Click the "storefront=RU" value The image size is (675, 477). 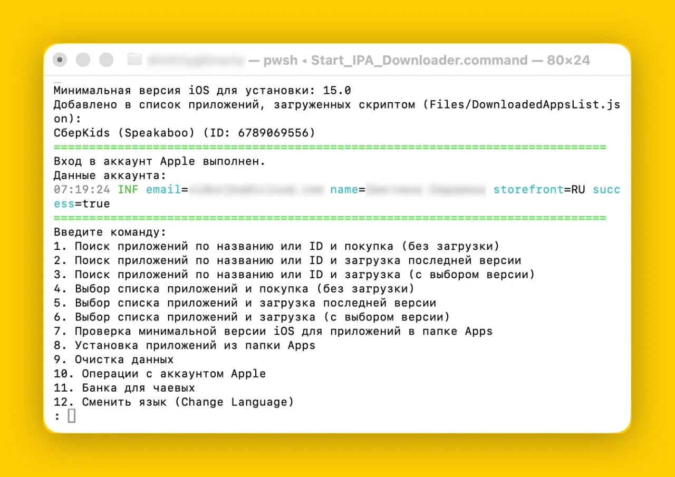[539, 190]
